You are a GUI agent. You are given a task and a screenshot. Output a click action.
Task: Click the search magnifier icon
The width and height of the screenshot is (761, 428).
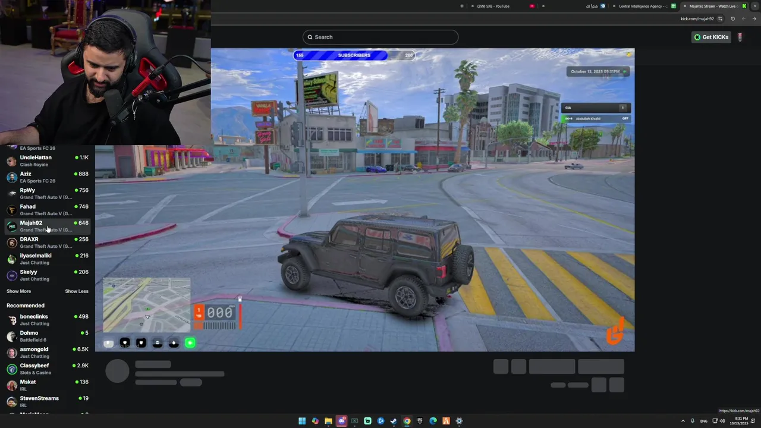point(310,37)
